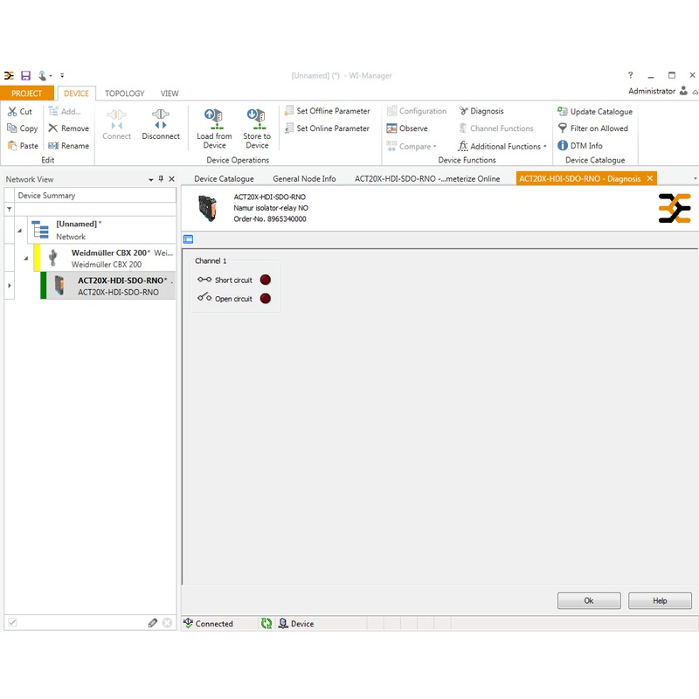
Task: Switch to the VIEW ribbon tab
Action: (x=170, y=93)
